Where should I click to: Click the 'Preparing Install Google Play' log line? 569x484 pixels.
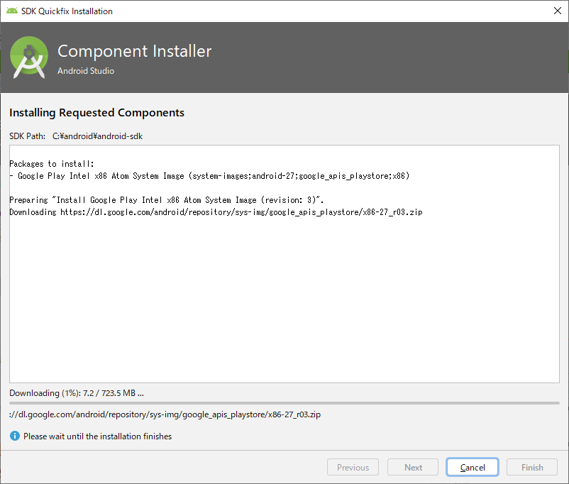tap(167, 200)
